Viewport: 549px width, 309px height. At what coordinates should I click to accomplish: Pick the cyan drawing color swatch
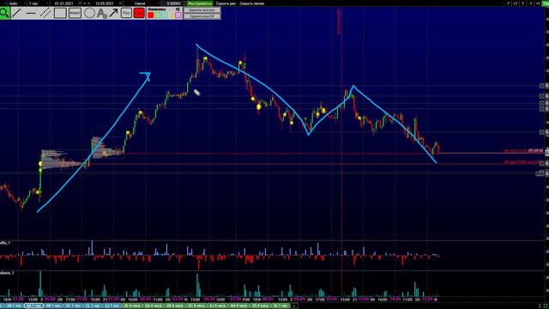click(x=165, y=15)
